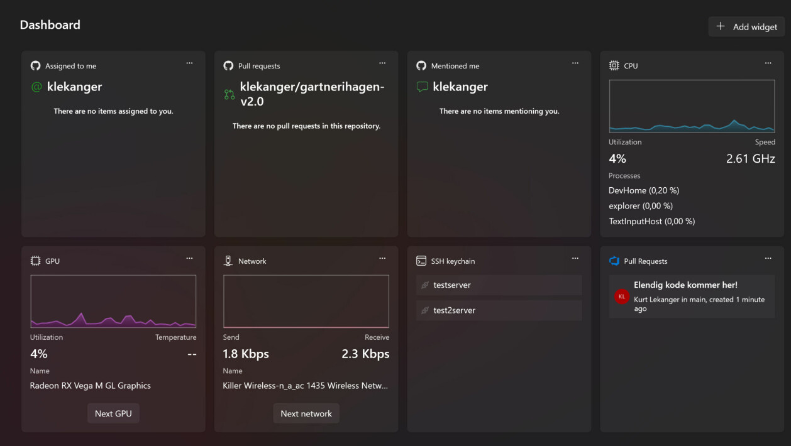Click the GitHub icon on Assigned to me widget
The image size is (791, 446).
point(35,65)
